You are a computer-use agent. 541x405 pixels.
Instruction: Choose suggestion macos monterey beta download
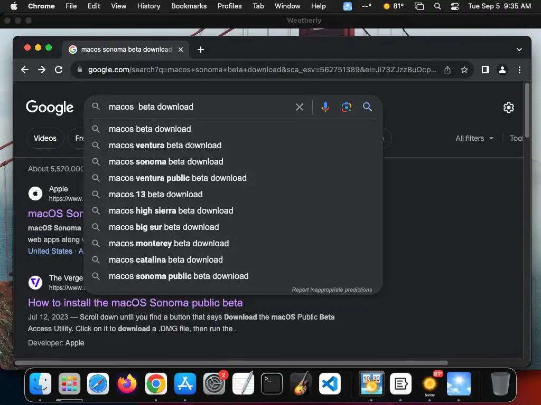tap(233, 244)
